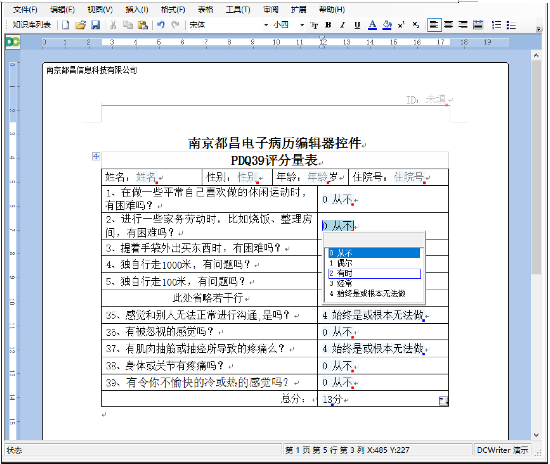Click the New document icon
Viewport: 550px width, 464px height.
pos(65,25)
